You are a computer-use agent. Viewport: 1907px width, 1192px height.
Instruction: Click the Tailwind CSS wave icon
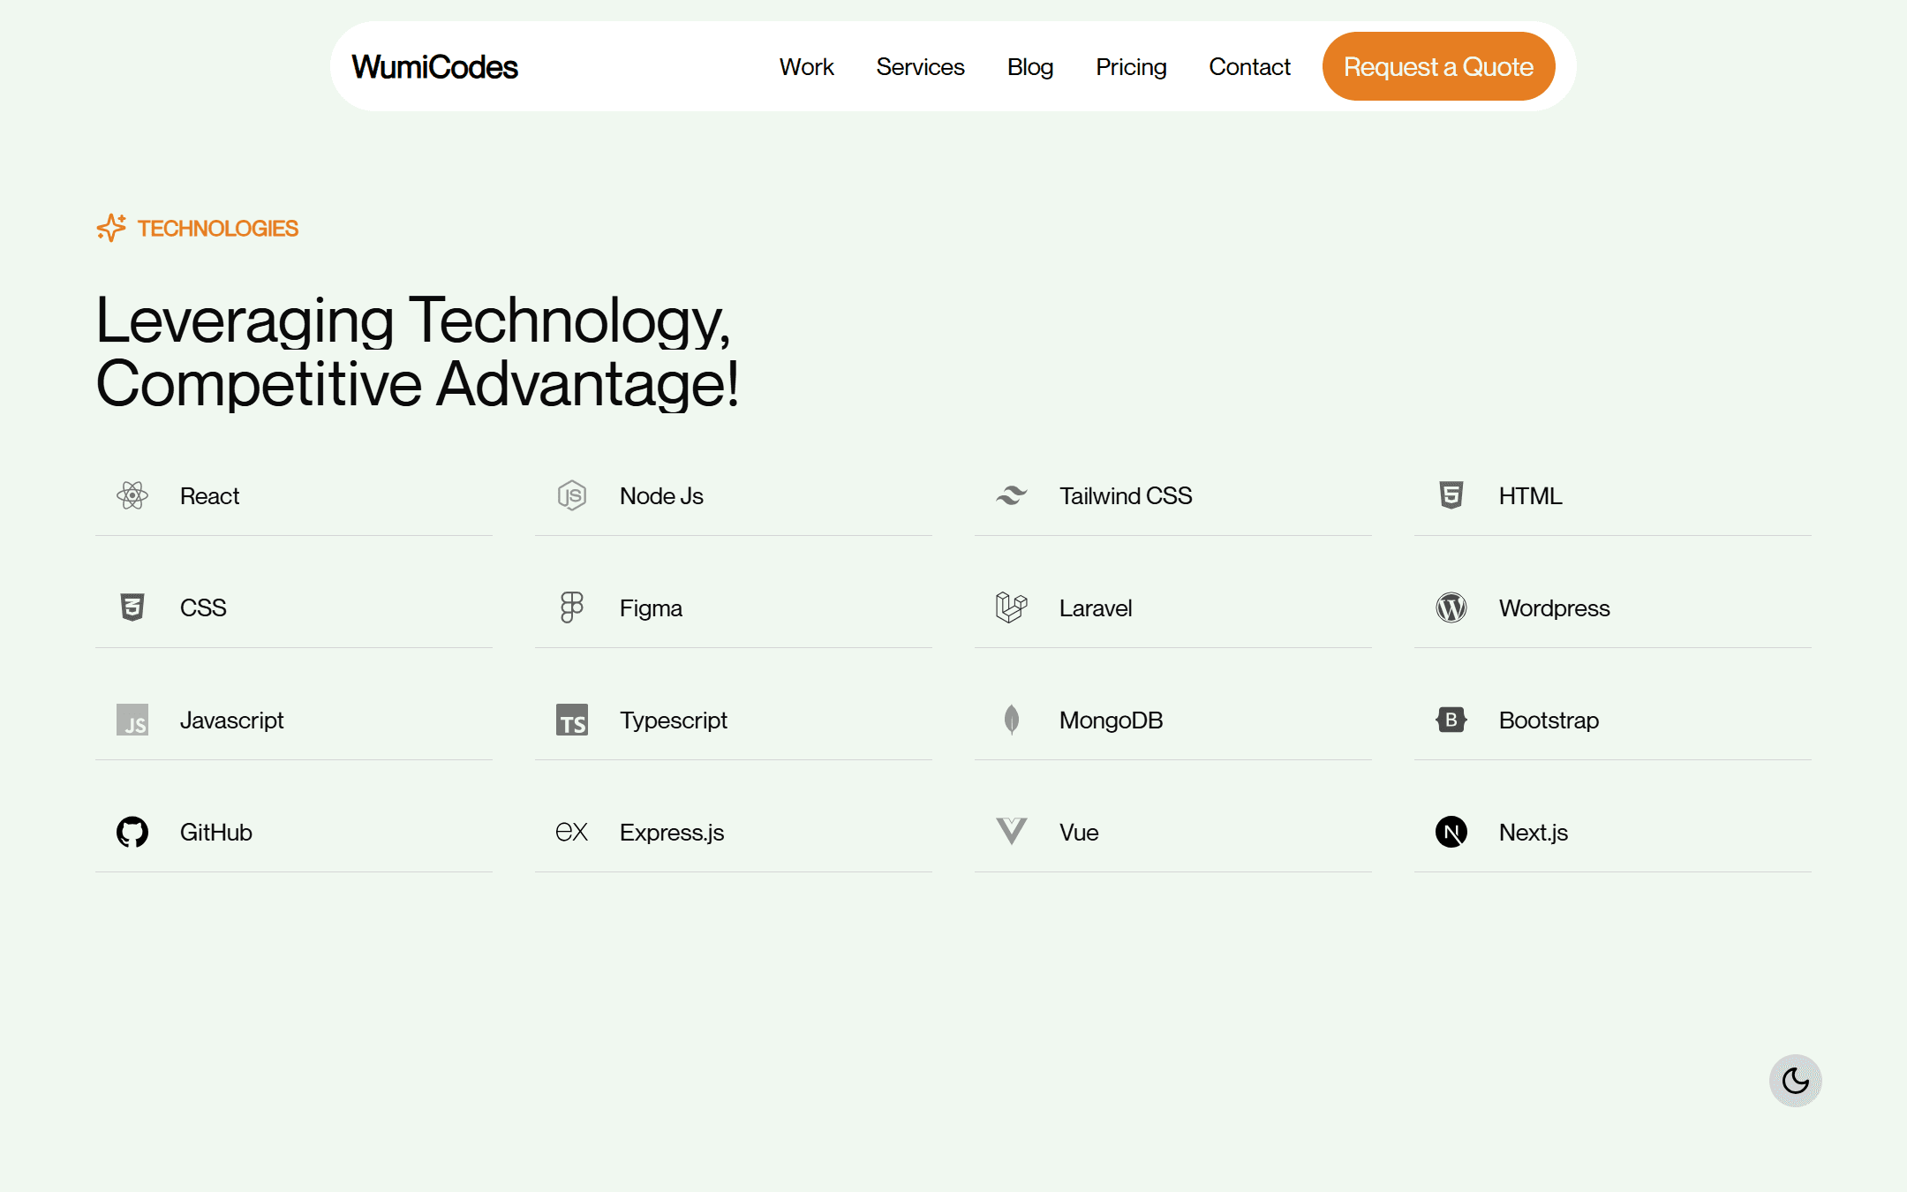[x=1012, y=495]
